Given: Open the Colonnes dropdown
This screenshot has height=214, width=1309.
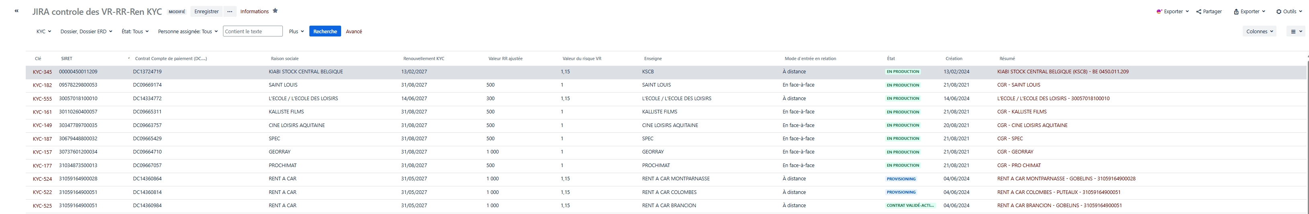Looking at the screenshot, I should pos(1260,31).
